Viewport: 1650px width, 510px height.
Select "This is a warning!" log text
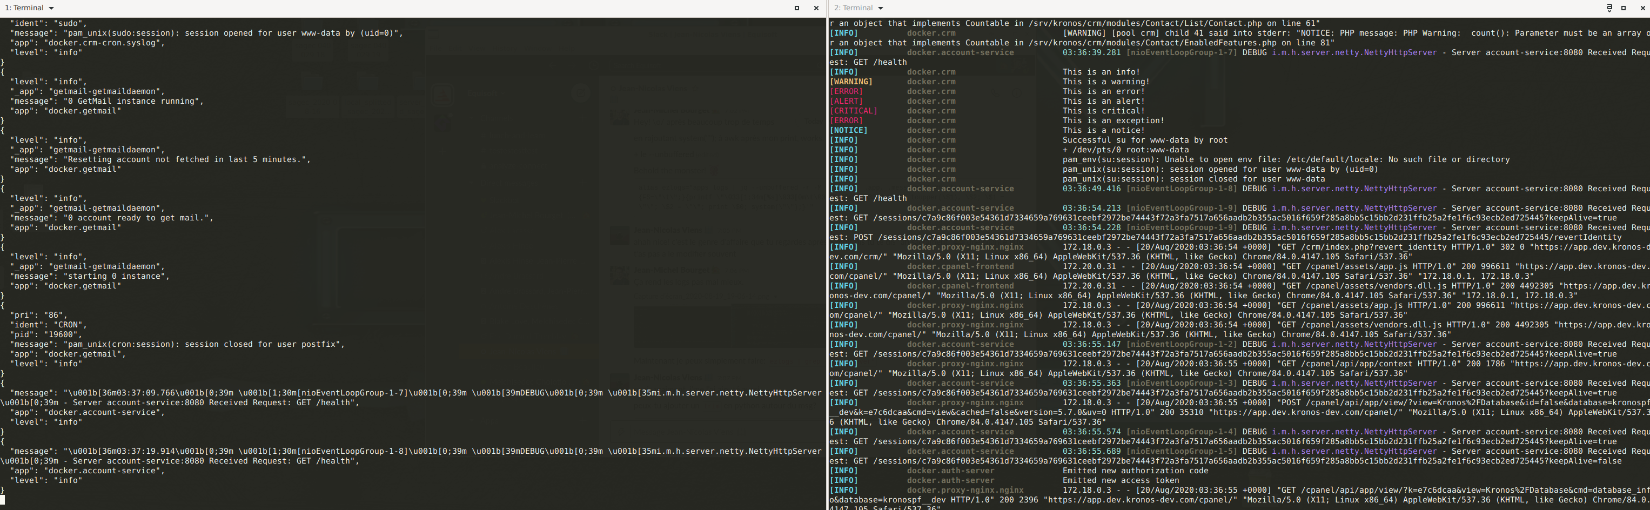[x=1106, y=82]
